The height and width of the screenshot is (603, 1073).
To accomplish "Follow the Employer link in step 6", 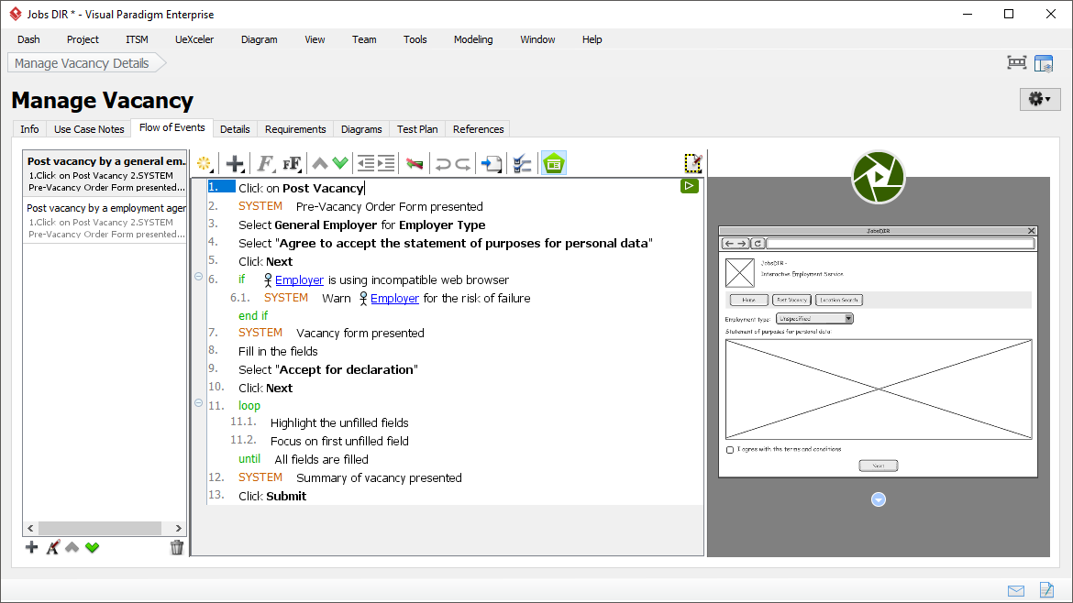I will [x=299, y=280].
